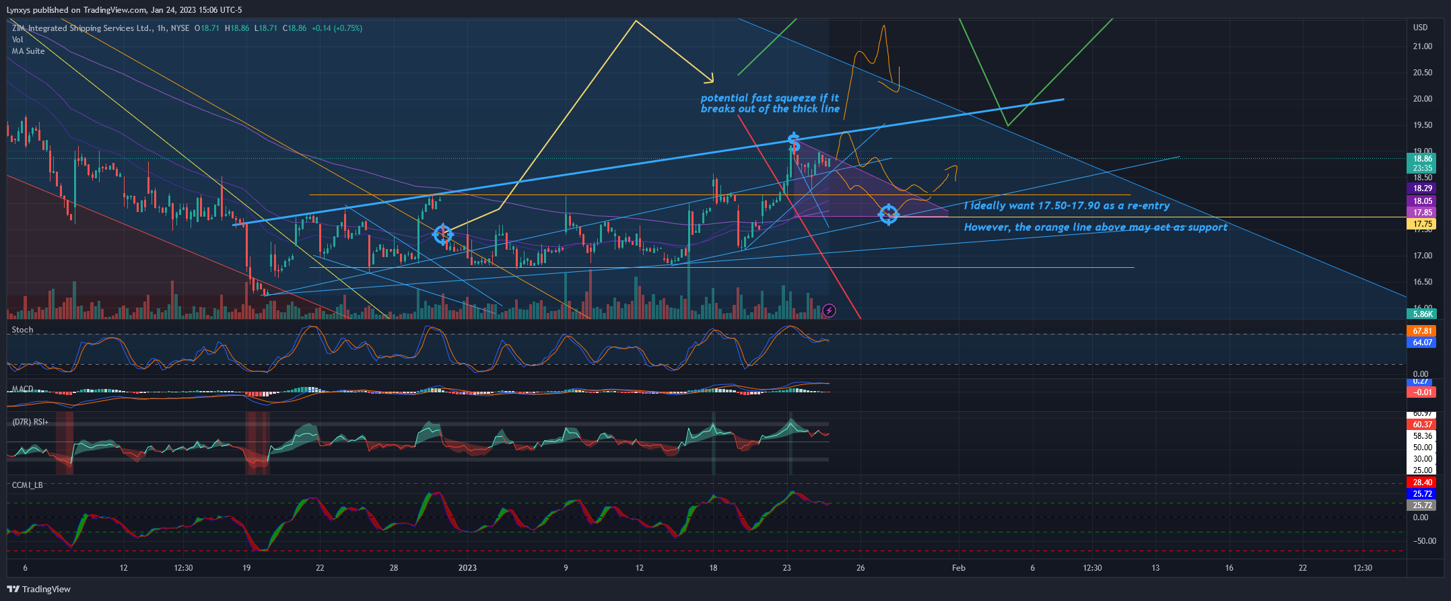The width and height of the screenshot is (1451, 601).
Task: Select the blue crosshair target at 17.75 line
Action: tap(888, 215)
